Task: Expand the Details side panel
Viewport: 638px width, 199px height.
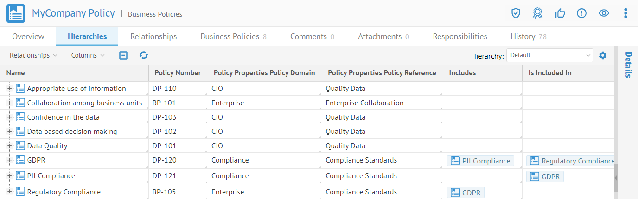Action: pos(628,65)
